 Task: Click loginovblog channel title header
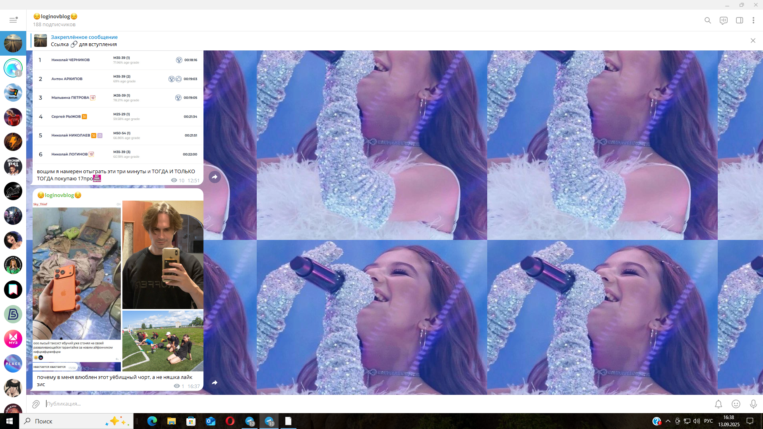pyautogui.click(x=55, y=17)
